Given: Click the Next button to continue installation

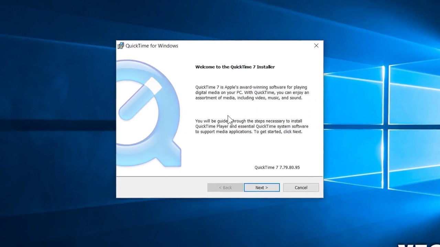Looking at the screenshot, I should (262, 188).
